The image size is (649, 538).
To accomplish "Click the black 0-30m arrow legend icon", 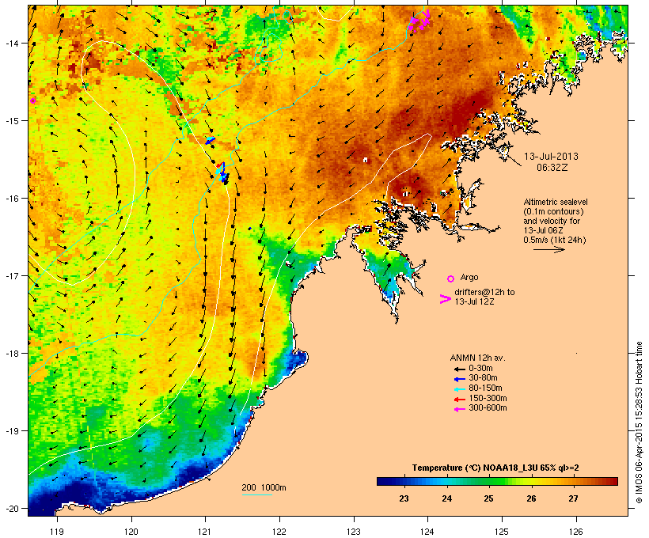I will click(459, 369).
